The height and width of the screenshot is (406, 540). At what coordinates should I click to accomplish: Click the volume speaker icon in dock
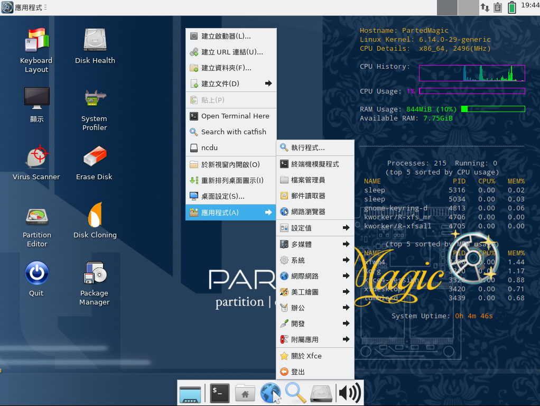click(350, 393)
